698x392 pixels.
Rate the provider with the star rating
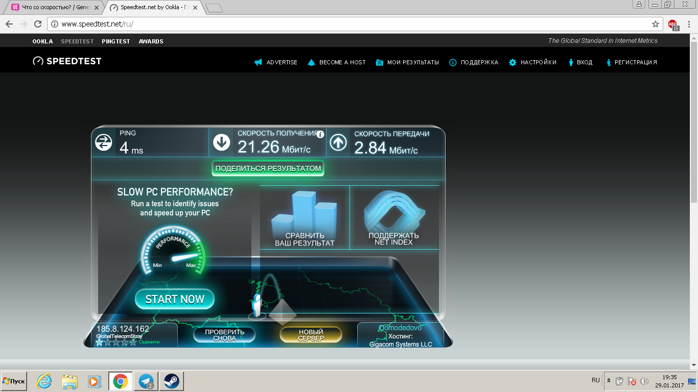116,342
